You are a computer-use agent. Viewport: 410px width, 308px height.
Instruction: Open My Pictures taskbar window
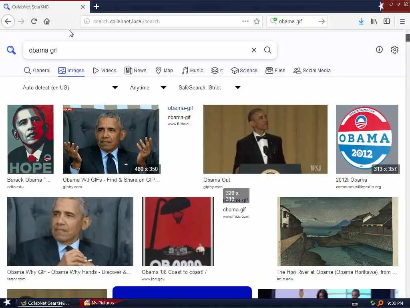100,303
